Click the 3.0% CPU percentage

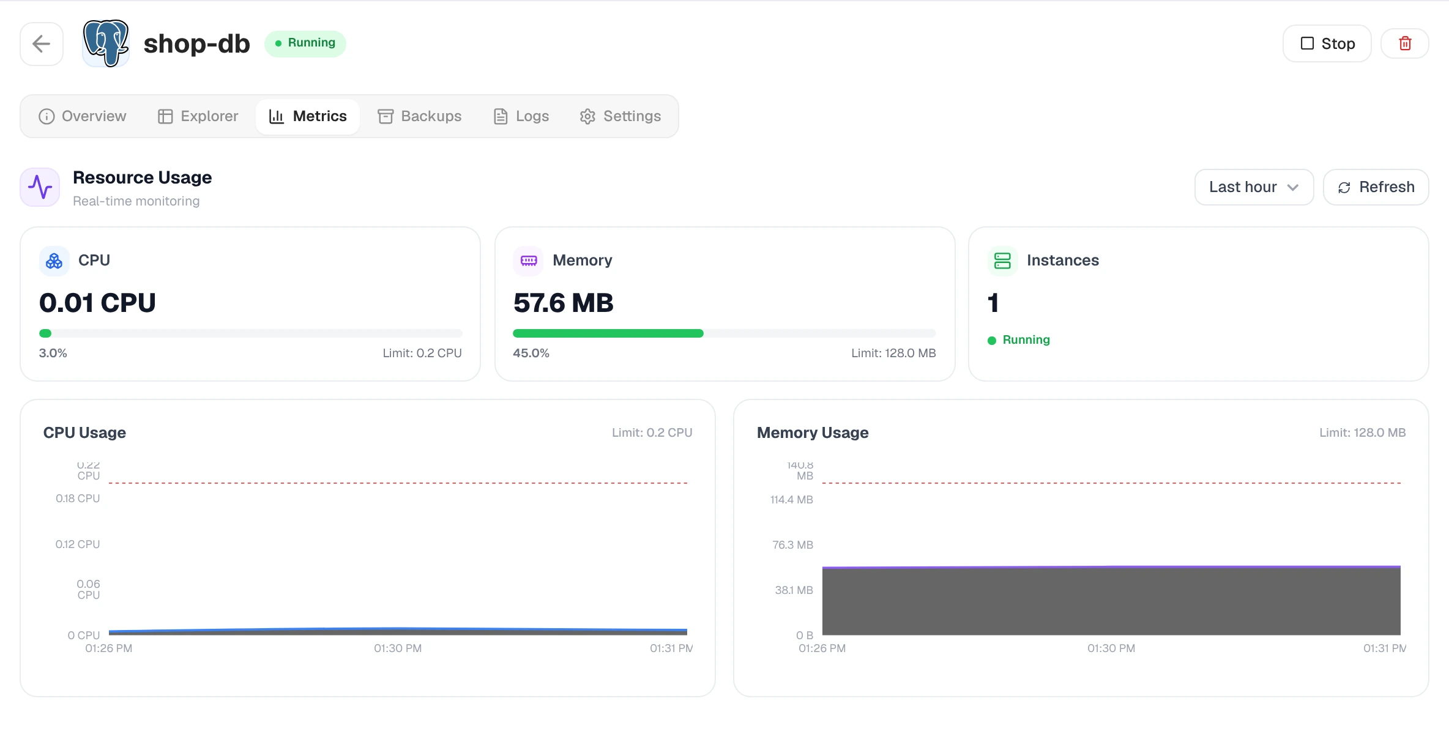(x=53, y=353)
